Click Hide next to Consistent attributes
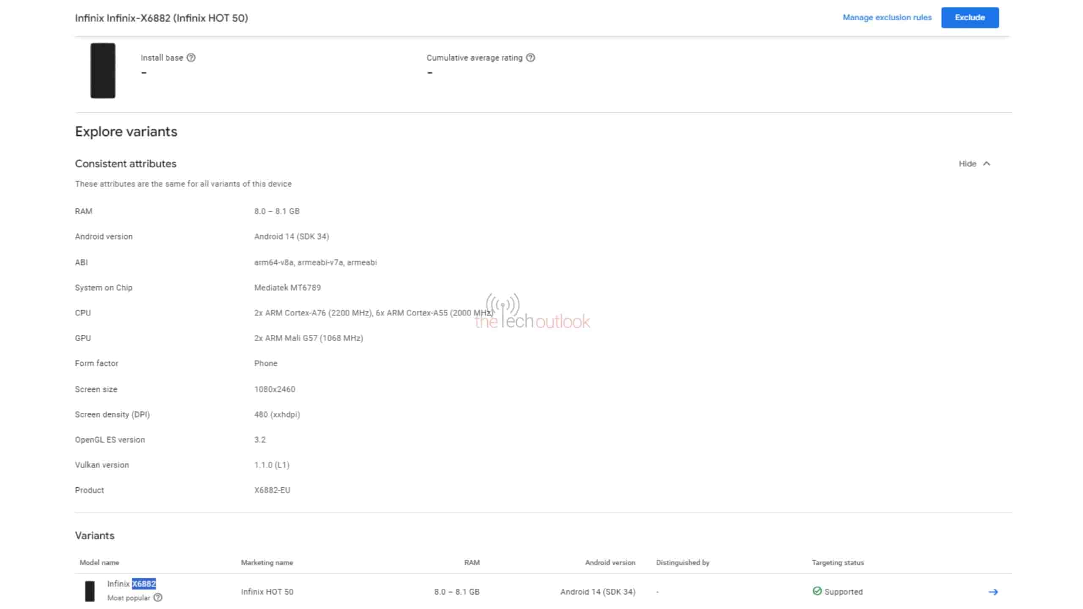This screenshot has height=609, width=1083. point(967,164)
